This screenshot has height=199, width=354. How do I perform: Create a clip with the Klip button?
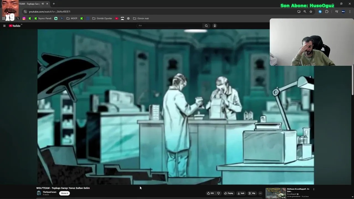point(252,193)
